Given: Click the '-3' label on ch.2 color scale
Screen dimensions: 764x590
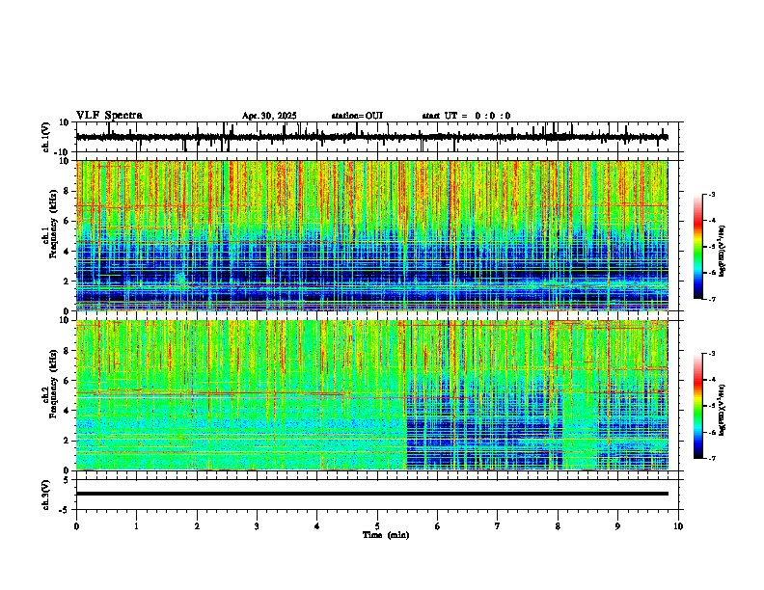Looking at the screenshot, I should tap(712, 354).
